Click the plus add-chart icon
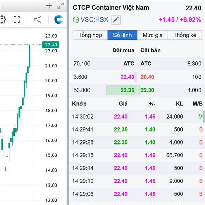Viewport: 205px width, 205px height. tap(49, 6)
